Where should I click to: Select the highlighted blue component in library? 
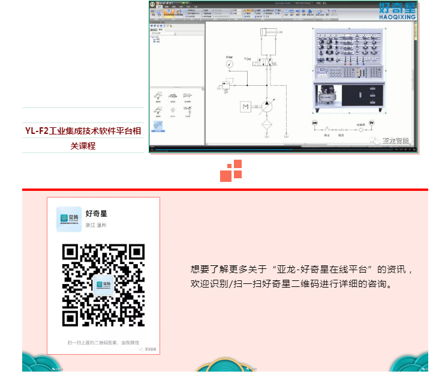pos(158,126)
